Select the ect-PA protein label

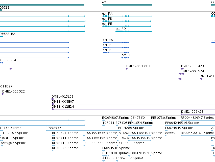pyautogui.click(x=108, y=40)
